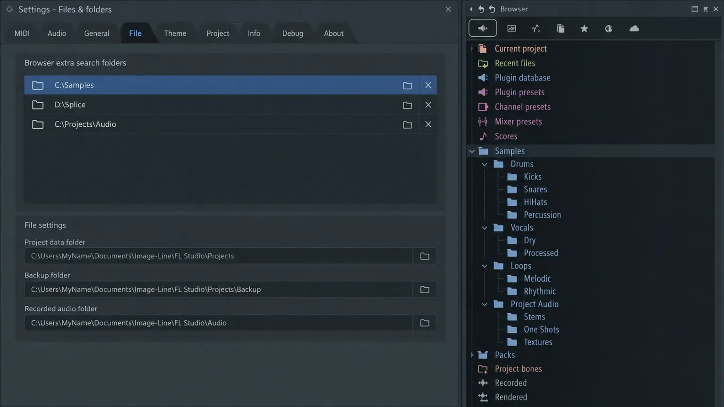
Task: Browse for the Backup folder
Action: (x=425, y=289)
